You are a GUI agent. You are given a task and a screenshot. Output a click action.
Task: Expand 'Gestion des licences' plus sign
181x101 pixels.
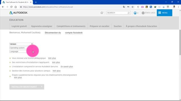[10, 71]
